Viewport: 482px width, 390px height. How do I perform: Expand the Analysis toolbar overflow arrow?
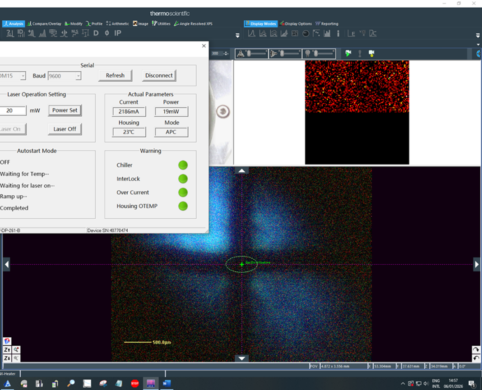[x=237, y=35]
